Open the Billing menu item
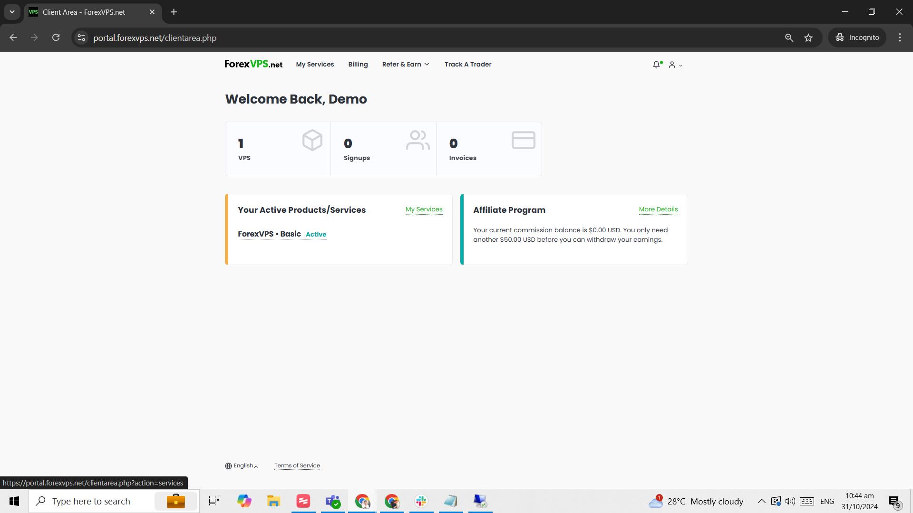Viewport: 913px width, 513px height. 358,65
